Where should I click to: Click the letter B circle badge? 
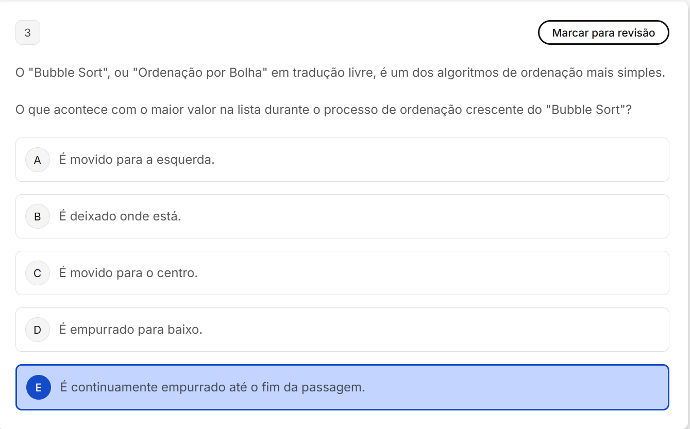[x=38, y=216]
